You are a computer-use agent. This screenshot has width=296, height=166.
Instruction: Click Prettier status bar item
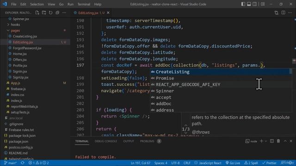click(269, 163)
